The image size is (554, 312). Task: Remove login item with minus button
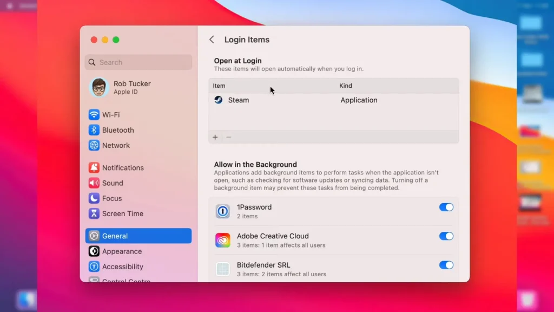[229, 137]
